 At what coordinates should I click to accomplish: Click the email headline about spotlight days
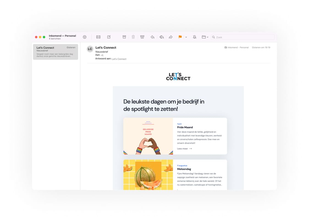164,105
